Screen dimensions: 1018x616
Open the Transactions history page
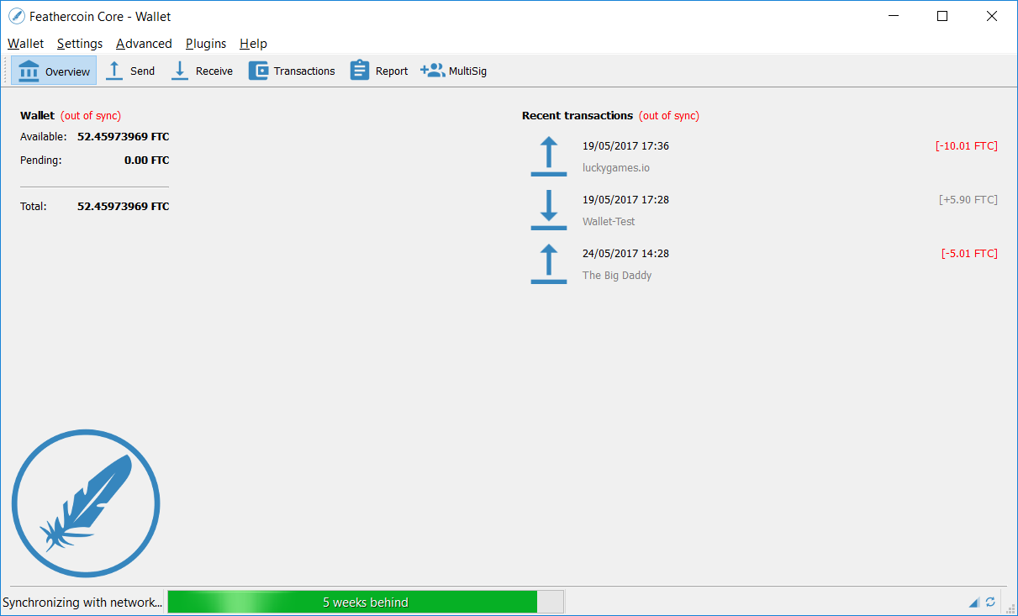(292, 71)
